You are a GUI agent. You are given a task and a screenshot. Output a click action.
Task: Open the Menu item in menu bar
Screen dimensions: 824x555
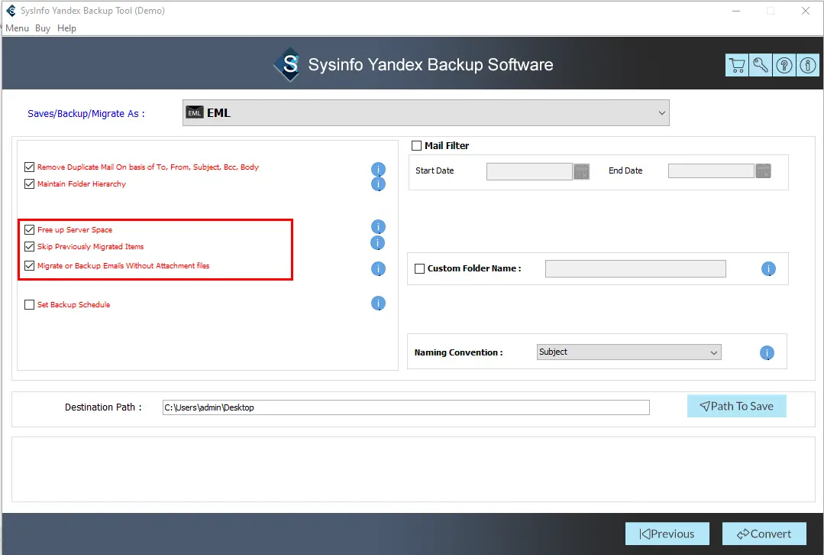point(17,28)
